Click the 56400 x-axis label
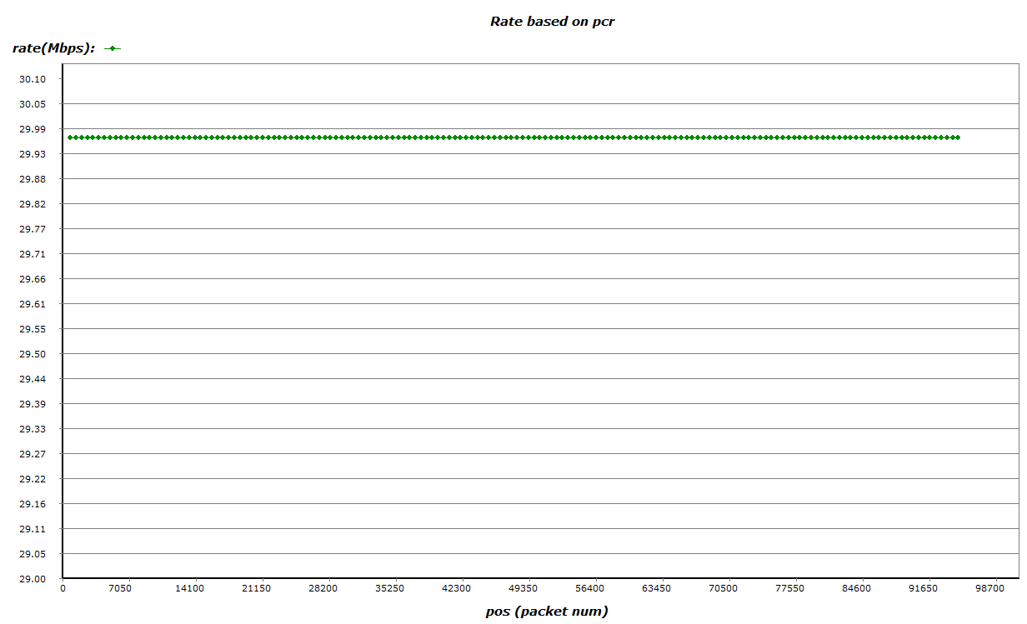The image size is (1027, 624). tap(590, 589)
